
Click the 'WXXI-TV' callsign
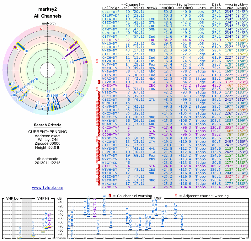(x=109, y=159)
